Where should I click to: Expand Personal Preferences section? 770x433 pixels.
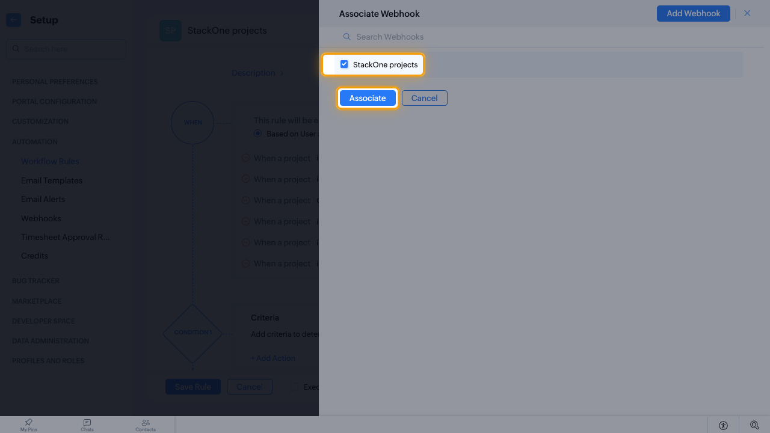coord(55,82)
